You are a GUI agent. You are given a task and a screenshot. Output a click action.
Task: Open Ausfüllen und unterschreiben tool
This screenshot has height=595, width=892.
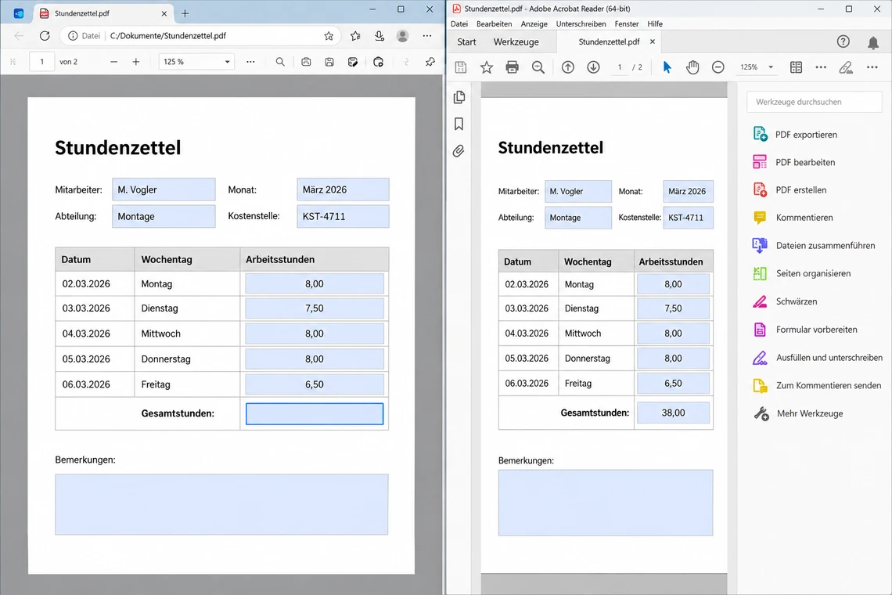tap(817, 358)
